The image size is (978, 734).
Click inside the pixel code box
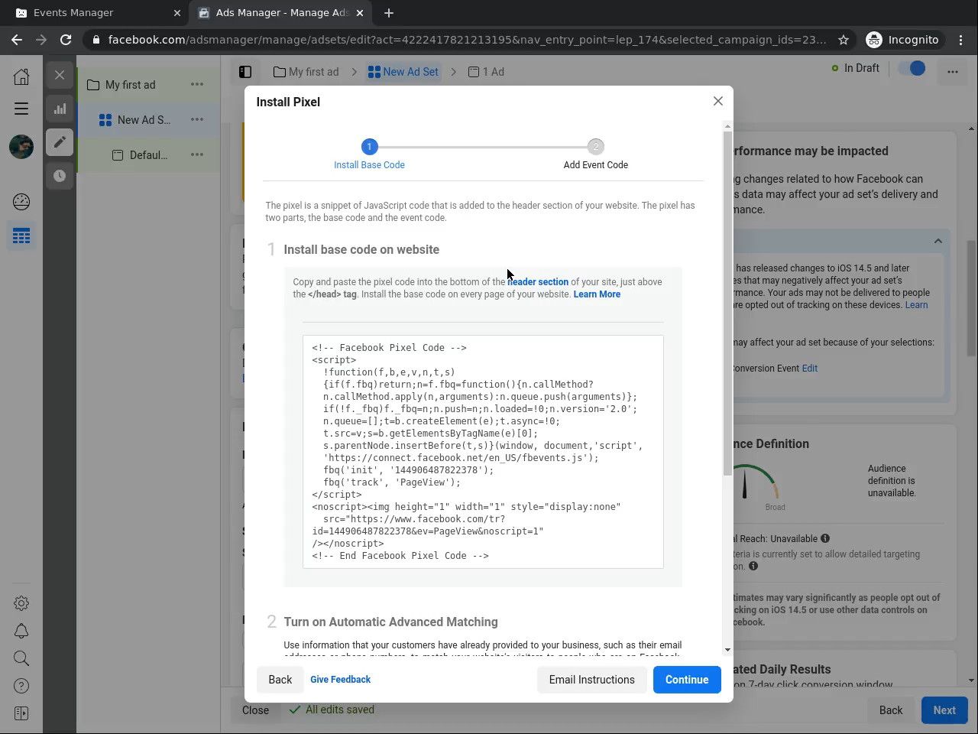point(483,452)
